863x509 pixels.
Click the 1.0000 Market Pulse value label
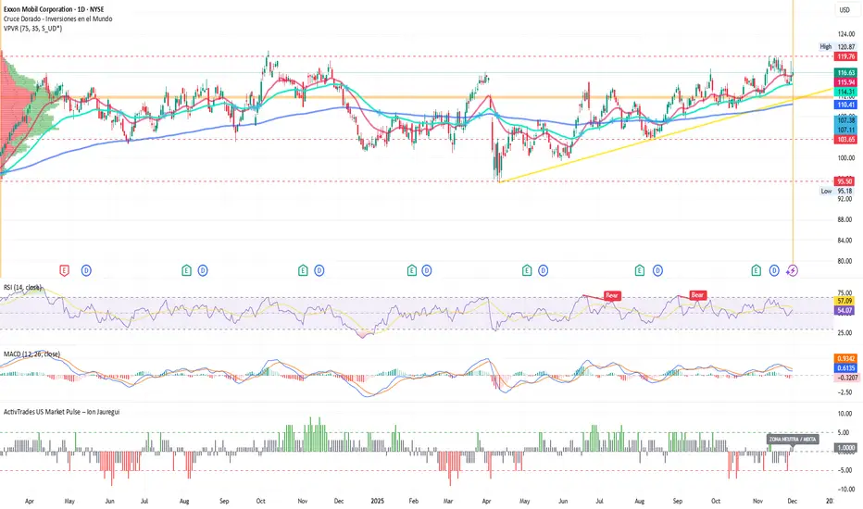coord(846,448)
